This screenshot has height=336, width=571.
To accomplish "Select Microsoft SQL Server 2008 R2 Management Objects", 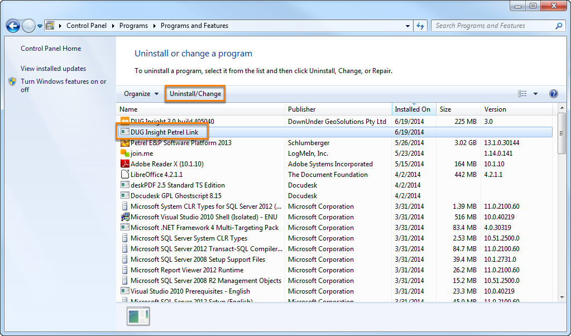I will pos(336,281).
